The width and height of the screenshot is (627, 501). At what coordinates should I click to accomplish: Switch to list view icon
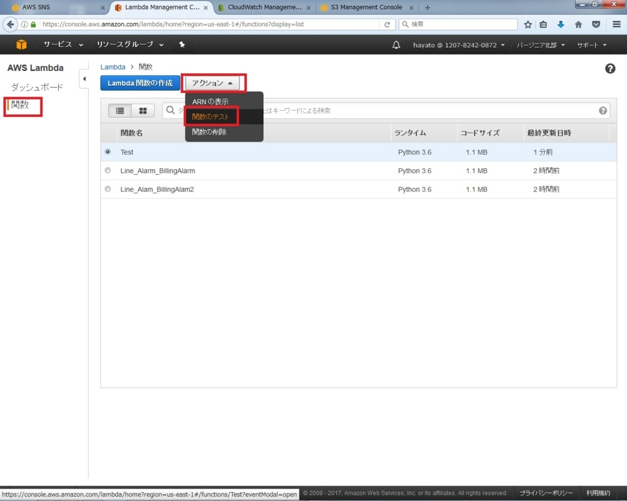point(120,111)
